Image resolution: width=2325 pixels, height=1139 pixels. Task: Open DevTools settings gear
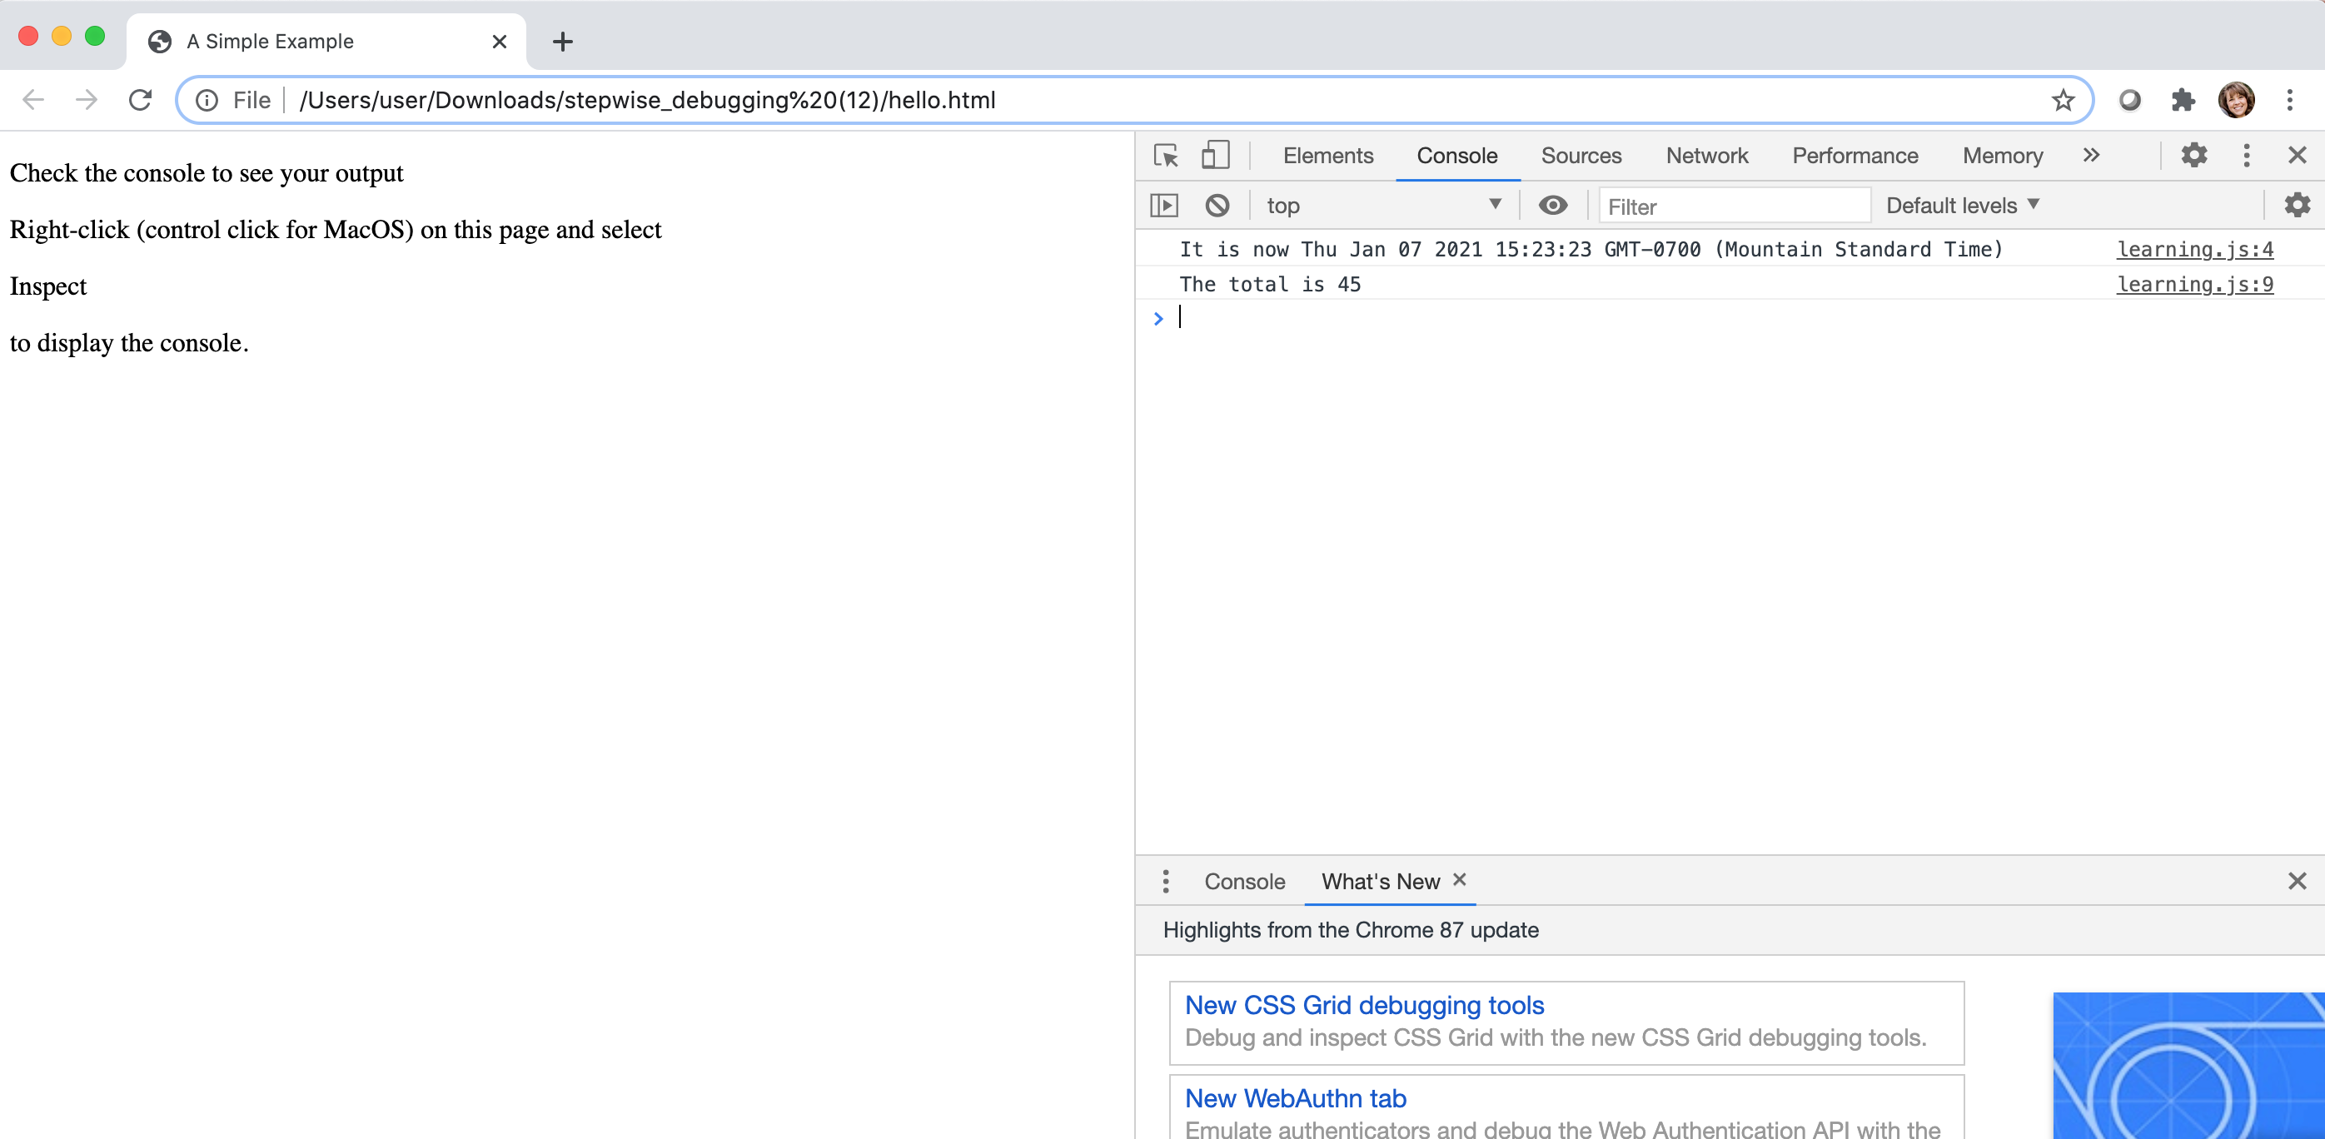point(2193,155)
